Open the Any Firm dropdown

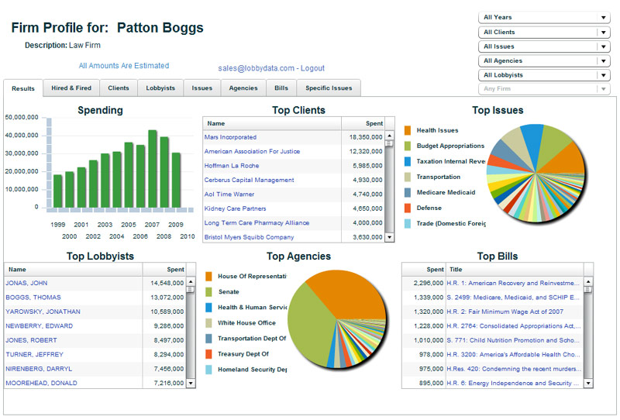point(544,88)
